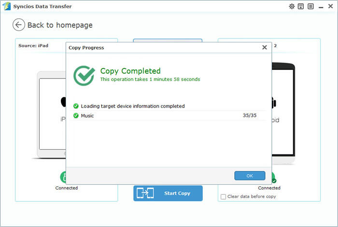
Task: Click the save-style icon beside the gear
Action: tap(300, 6)
